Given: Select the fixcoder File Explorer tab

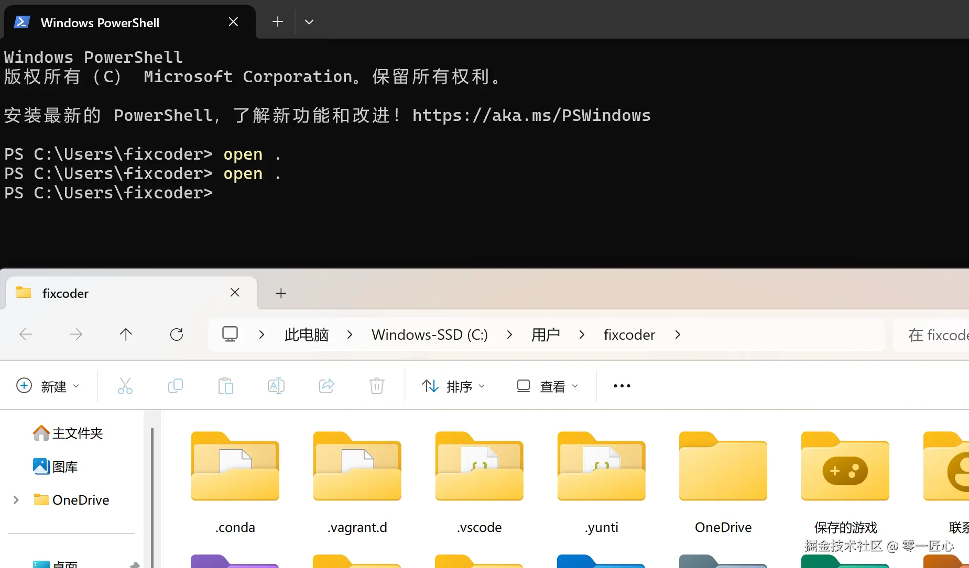Looking at the screenshot, I should tap(131, 293).
